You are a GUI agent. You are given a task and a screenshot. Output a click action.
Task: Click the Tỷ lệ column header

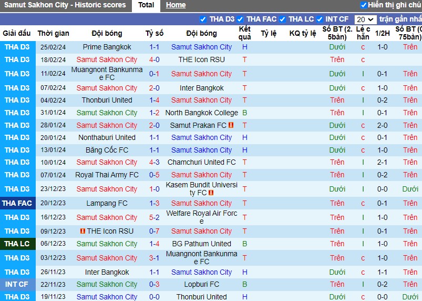[x=269, y=33]
